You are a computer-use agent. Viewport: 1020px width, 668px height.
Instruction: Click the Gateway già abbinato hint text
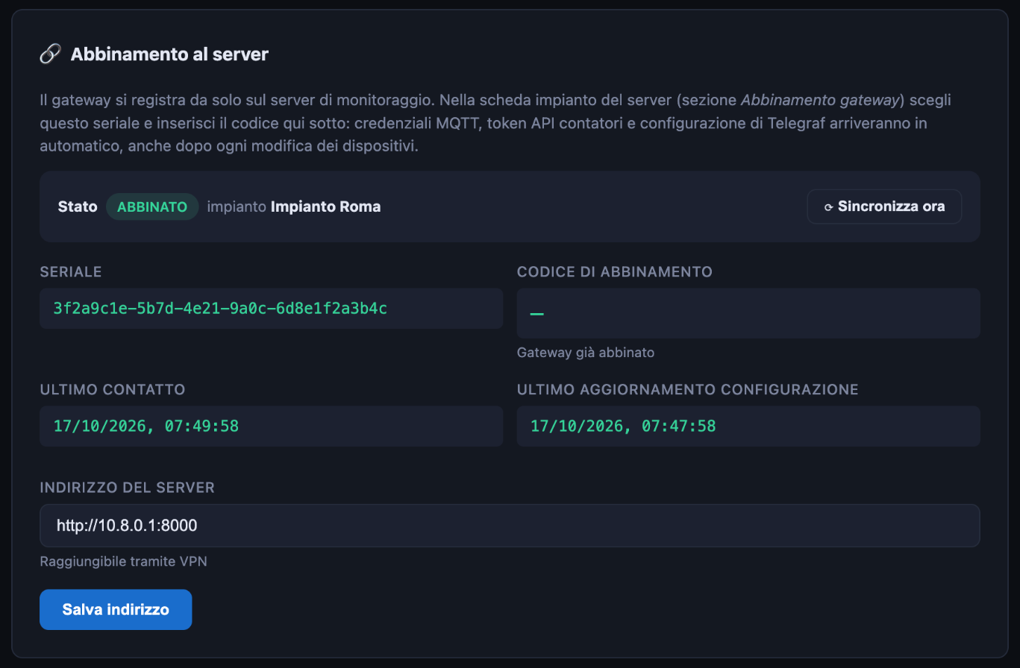click(586, 353)
